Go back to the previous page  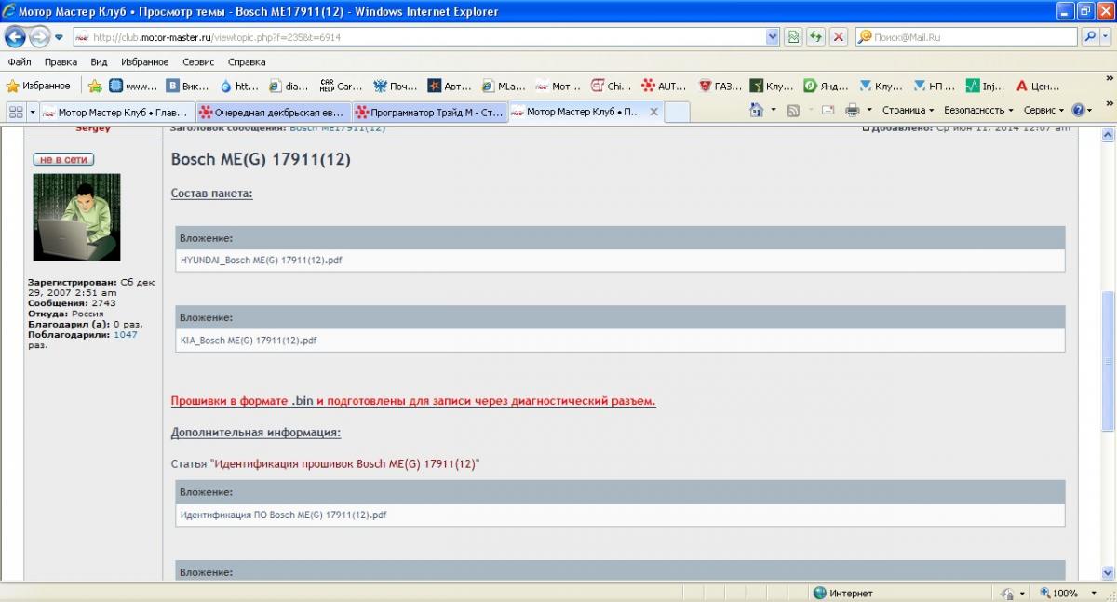pyautogui.click(x=16, y=37)
